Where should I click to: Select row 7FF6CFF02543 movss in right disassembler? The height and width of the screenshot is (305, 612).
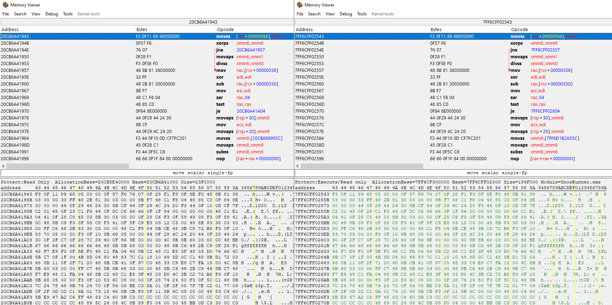[453, 36]
